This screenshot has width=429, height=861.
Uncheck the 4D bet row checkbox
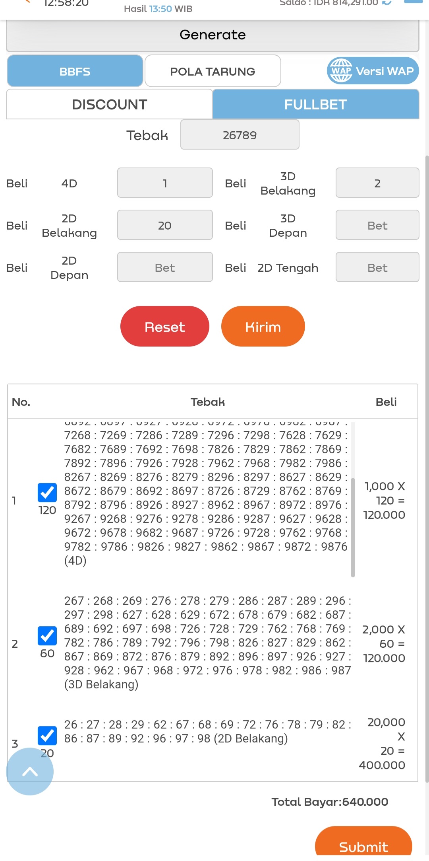point(47,493)
